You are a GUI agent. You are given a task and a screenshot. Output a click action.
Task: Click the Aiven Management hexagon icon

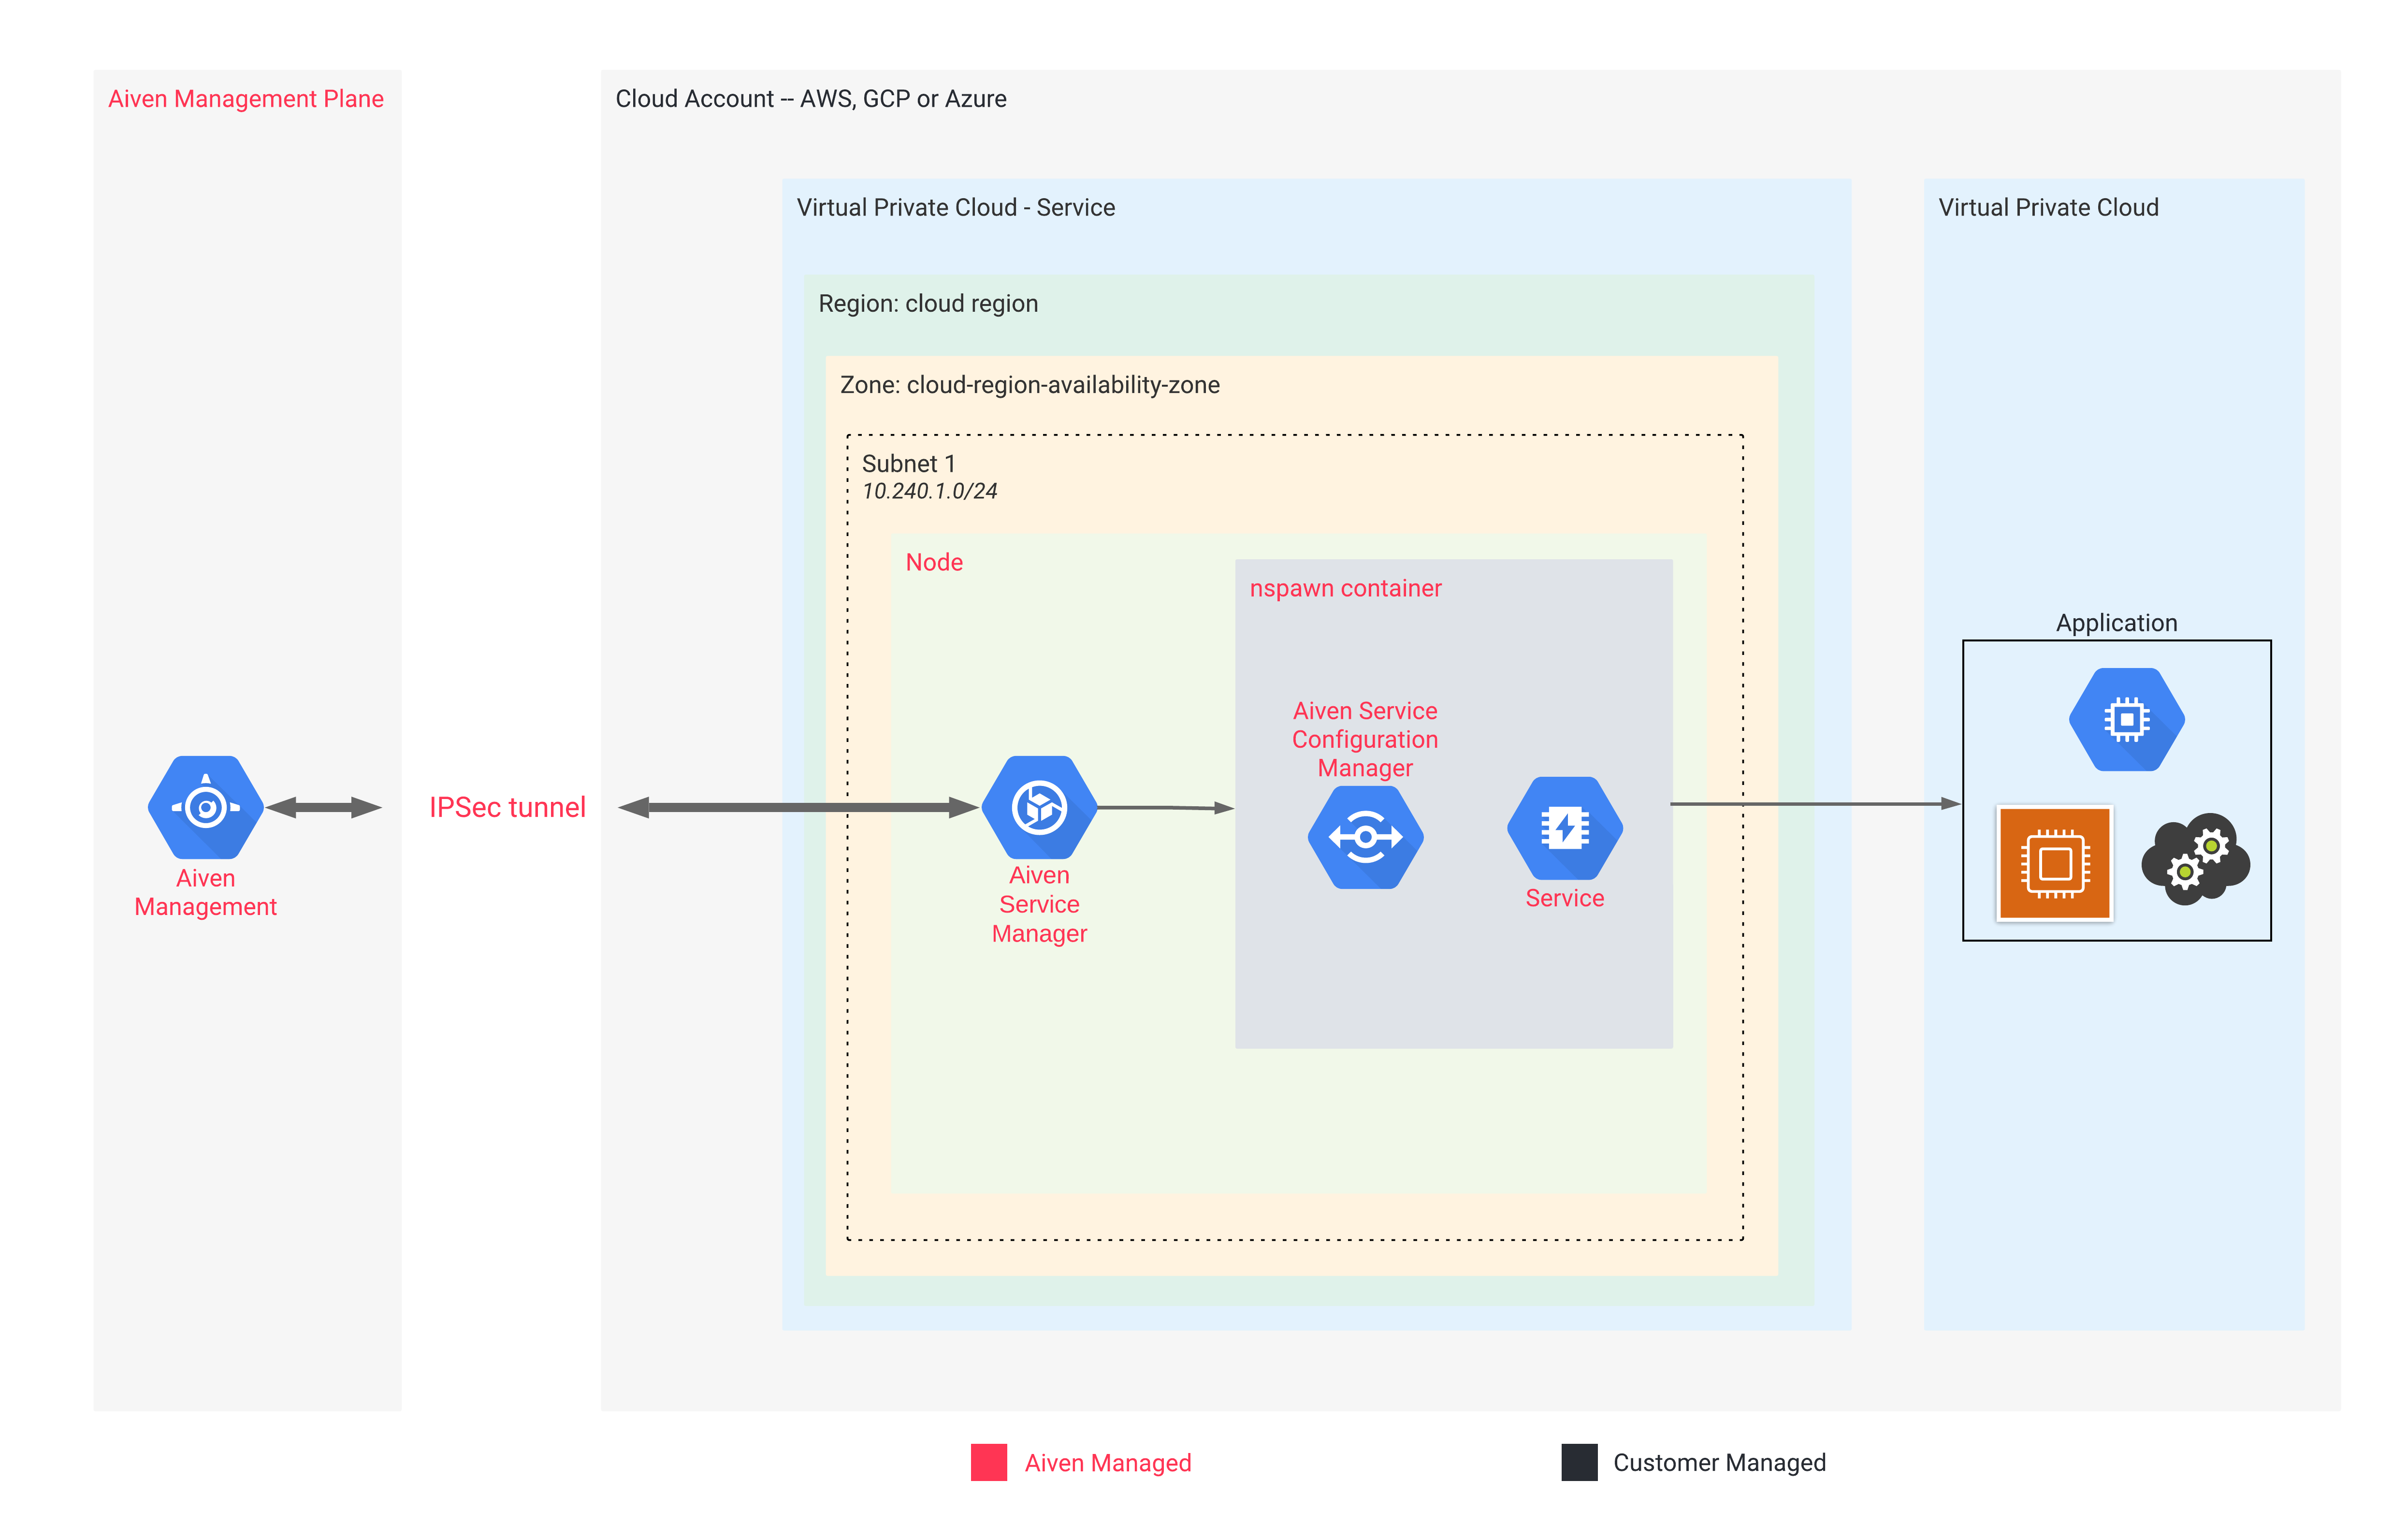click(206, 807)
